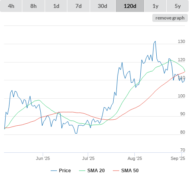189x181 pixels.
Task: Select the 4h time range tab
Action: tap(11, 6)
